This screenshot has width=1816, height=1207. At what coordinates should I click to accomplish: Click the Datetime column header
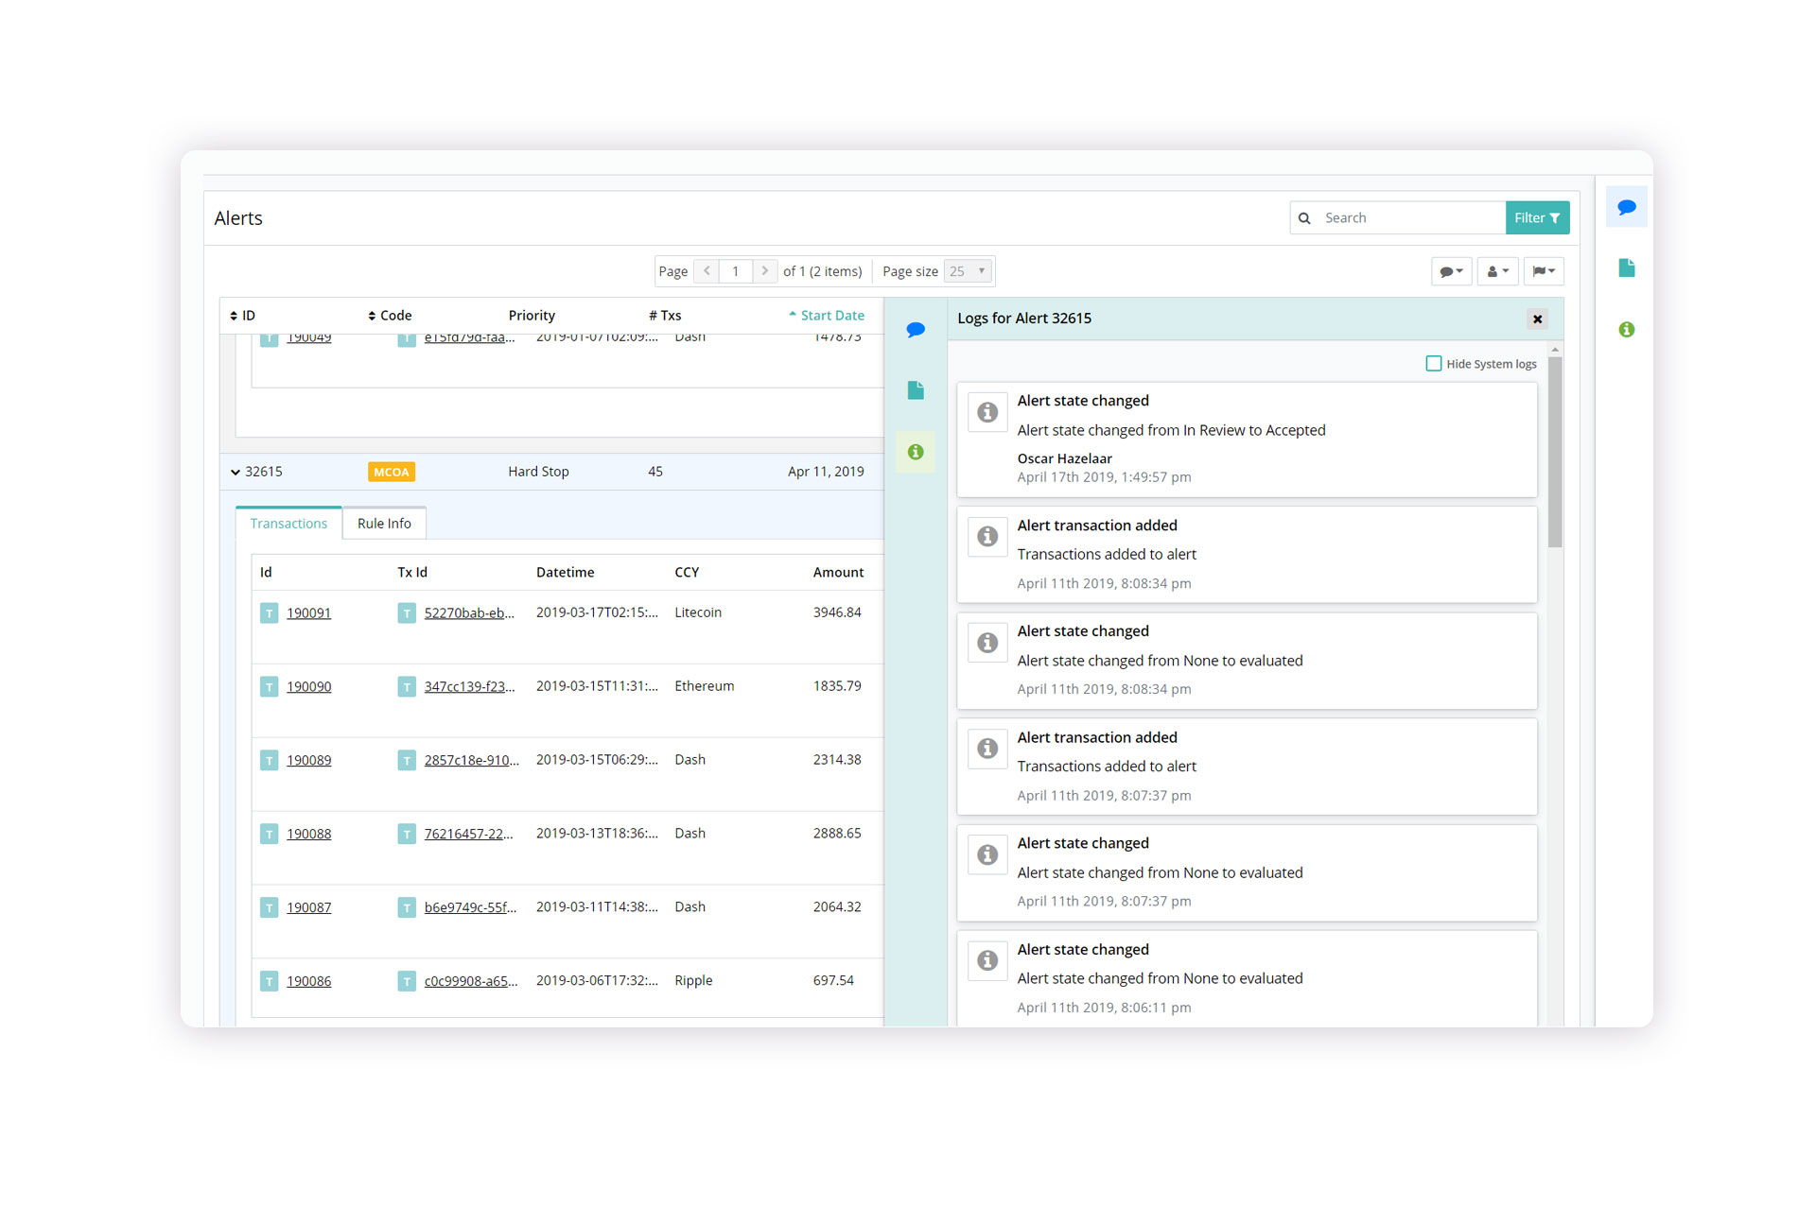[565, 573]
